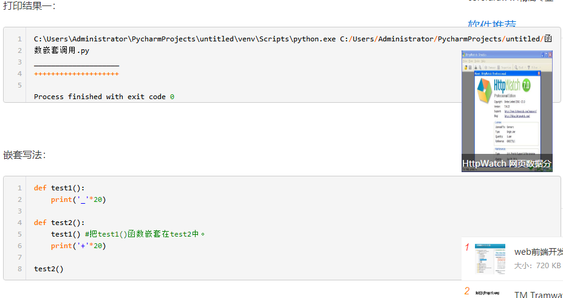Click the 'Process finished with exit code 0' line
This screenshot has height=298, width=563.
click(104, 97)
